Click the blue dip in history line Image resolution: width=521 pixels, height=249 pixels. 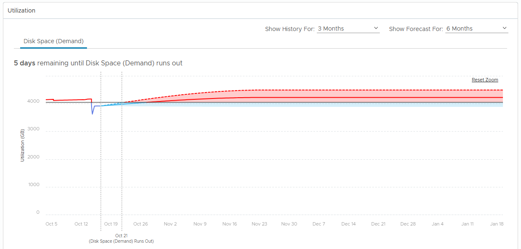click(92, 111)
